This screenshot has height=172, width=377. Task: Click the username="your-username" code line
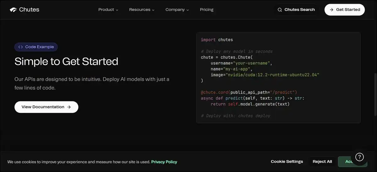(x=241, y=63)
